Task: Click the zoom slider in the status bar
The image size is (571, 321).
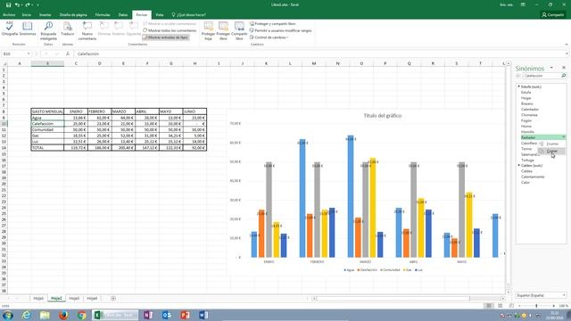Action: click(536, 306)
